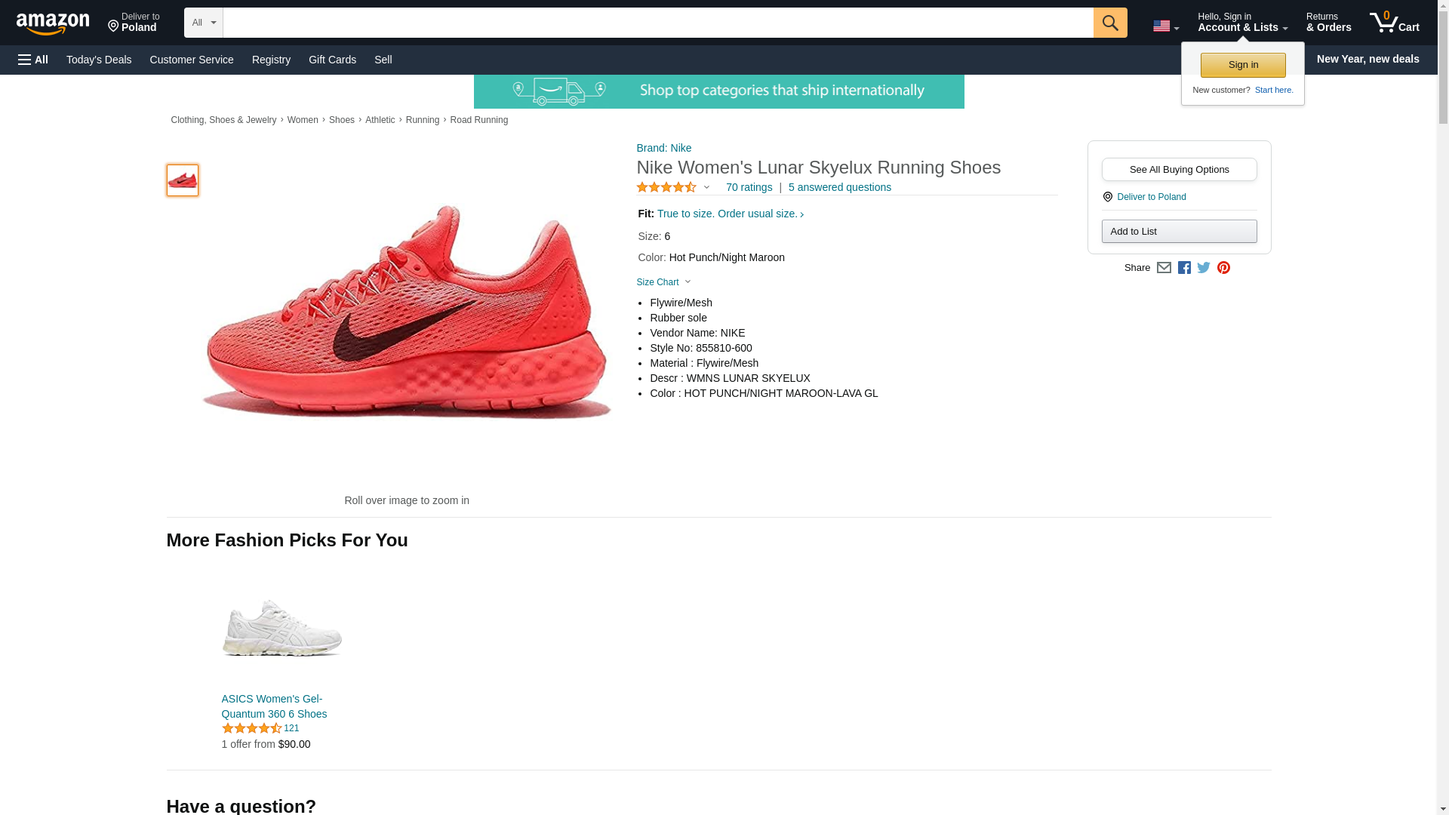Open the US flag language selector

[1165, 26]
